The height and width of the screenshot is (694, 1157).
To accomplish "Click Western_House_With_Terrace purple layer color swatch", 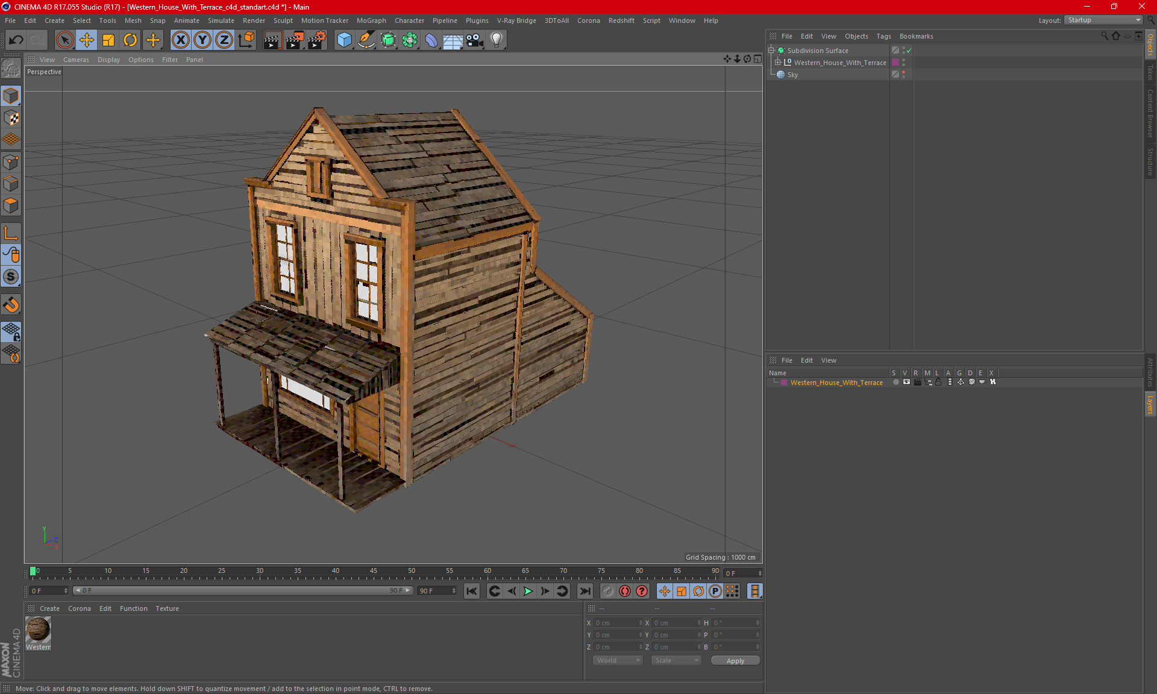I will point(895,62).
